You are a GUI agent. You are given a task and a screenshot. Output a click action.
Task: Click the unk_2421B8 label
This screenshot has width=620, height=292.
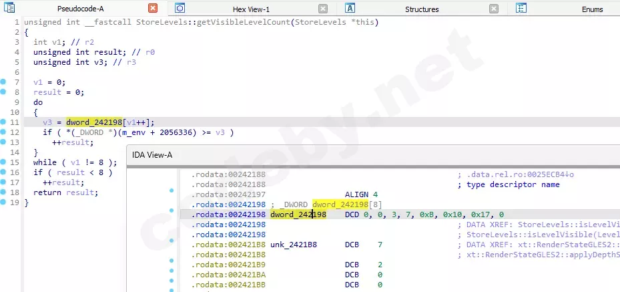pos(294,245)
